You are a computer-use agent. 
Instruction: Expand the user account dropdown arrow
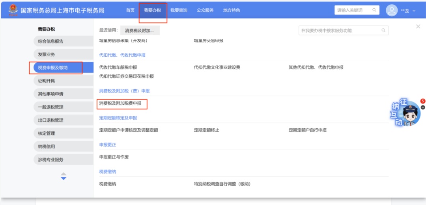click(414, 11)
